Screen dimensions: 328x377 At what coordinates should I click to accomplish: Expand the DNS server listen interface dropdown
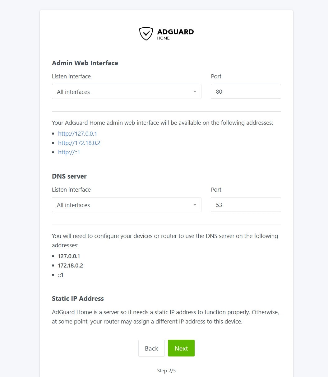(126, 205)
